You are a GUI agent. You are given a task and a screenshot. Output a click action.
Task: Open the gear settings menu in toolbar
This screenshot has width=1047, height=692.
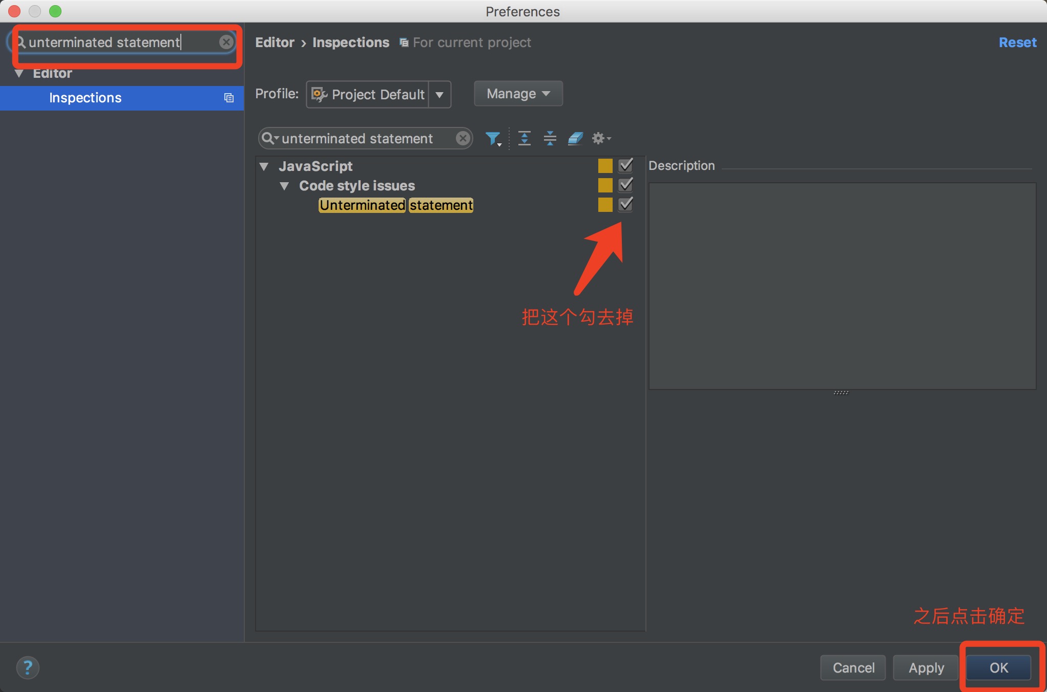pos(601,138)
